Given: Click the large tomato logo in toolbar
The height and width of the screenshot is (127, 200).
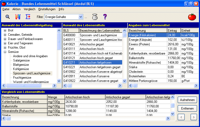Looking at the screenshot, I should [x=192, y=17].
